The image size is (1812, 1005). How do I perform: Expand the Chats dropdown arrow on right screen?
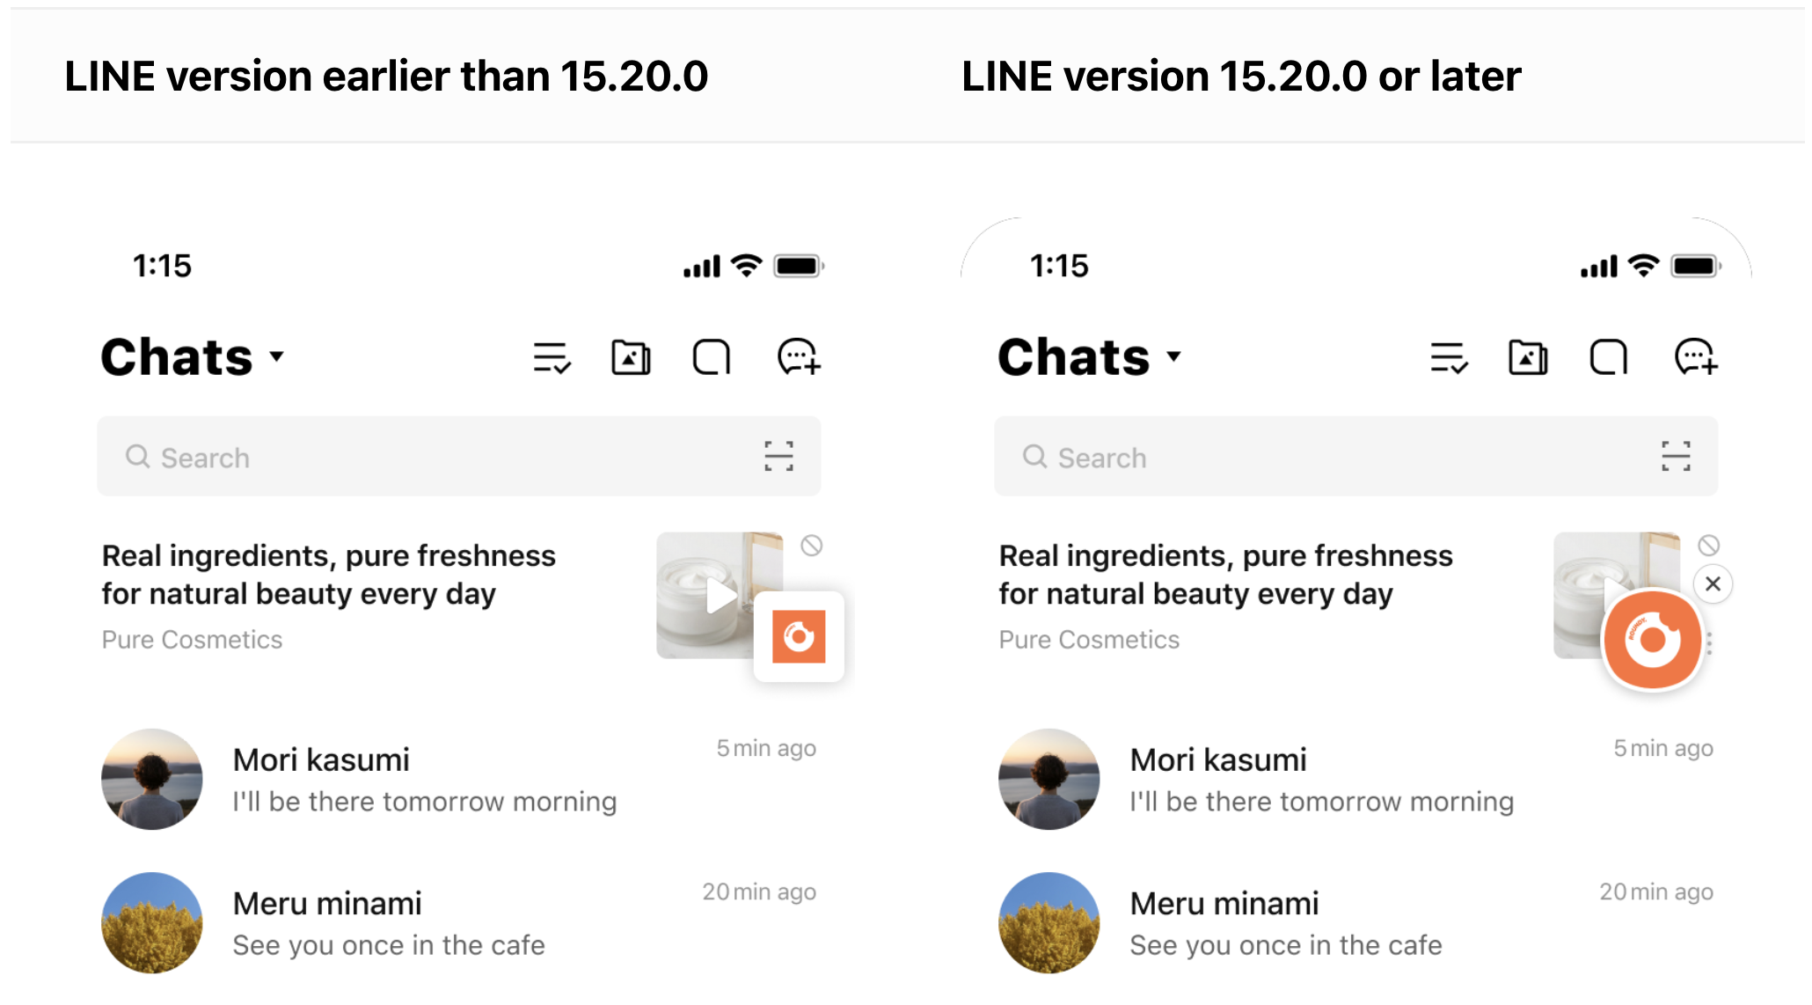(1174, 356)
